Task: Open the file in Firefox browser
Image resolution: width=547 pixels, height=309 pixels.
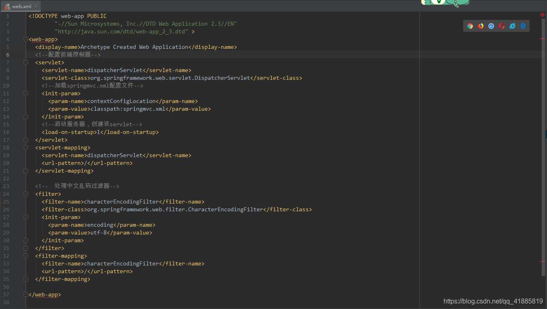Action: (481, 26)
